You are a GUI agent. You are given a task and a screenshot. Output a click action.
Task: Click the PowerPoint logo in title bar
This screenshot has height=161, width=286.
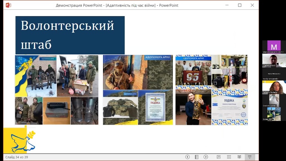(8, 5)
